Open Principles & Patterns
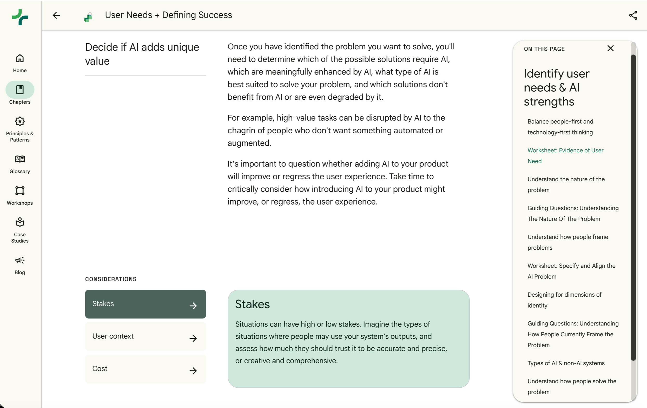The height and width of the screenshot is (408, 647). 20,129
